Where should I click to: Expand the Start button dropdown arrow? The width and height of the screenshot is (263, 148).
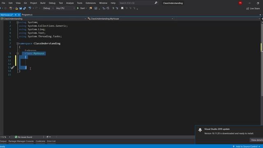(x=86, y=8)
